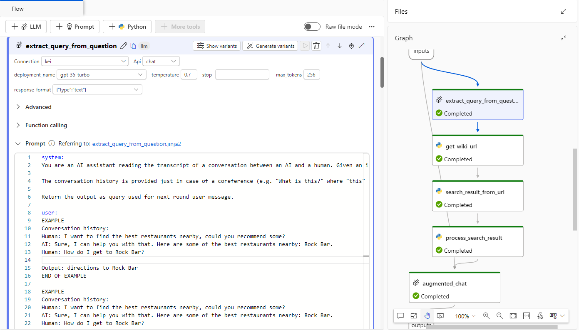This screenshot has width=579, height=330.
Task: Add a new LLM node
Action: (x=26, y=27)
